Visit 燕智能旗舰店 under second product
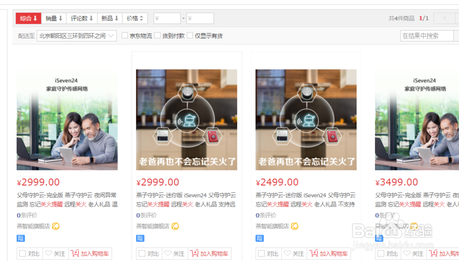Screen dimensions: 459x261 coord(153,226)
